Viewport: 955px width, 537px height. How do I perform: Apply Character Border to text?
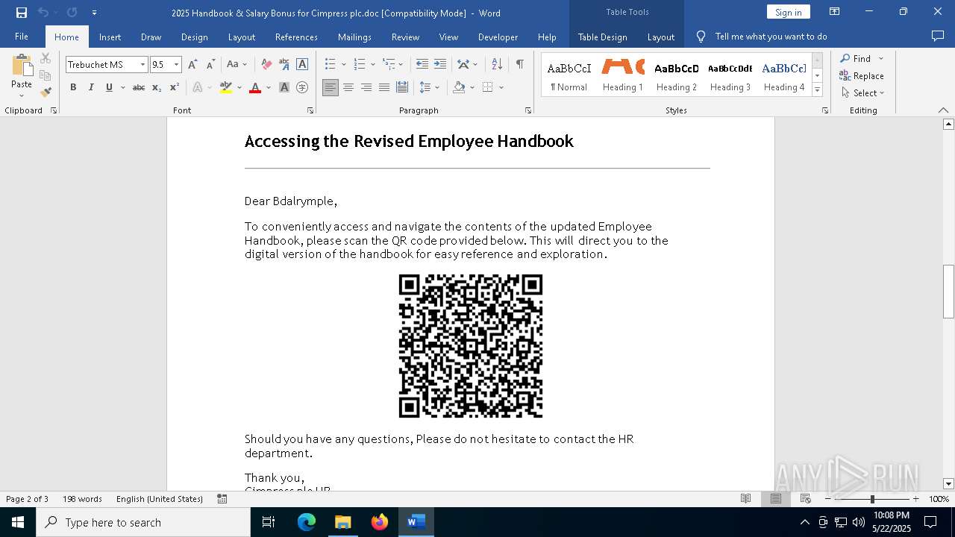click(302, 65)
